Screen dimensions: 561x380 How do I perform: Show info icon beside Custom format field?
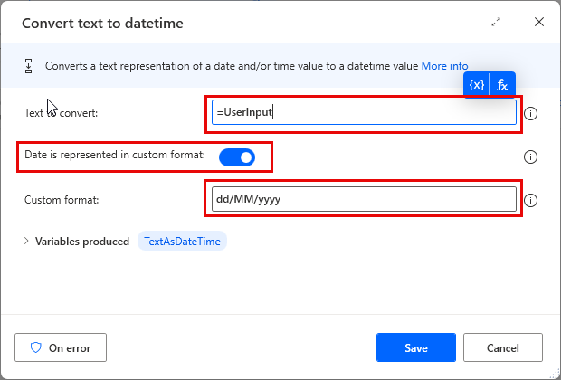531,201
